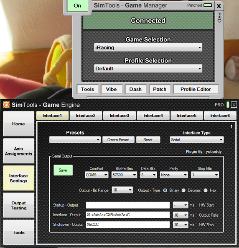Image resolution: width=239 pixels, height=248 pixels.
Task: Open Output Testing section
Action: (x=19, y=205)
